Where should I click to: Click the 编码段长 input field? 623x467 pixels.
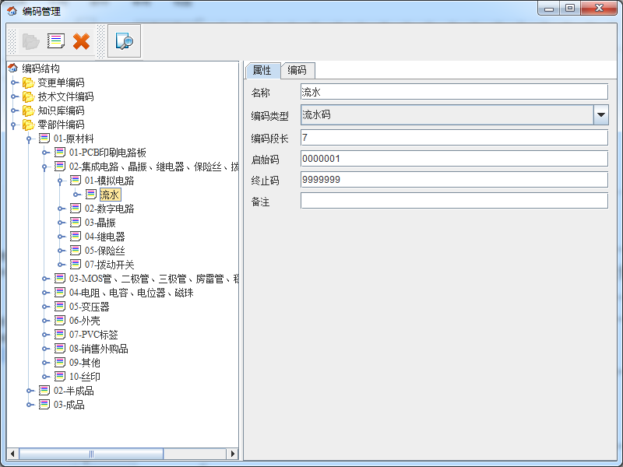click(454, 138)
